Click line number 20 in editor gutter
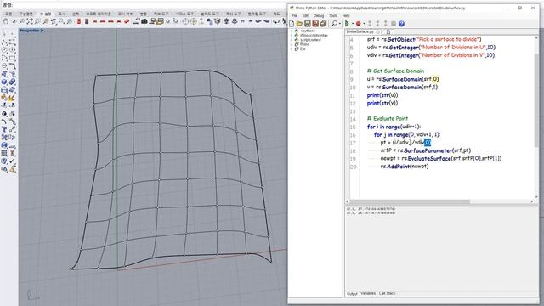 click(353, 167)
